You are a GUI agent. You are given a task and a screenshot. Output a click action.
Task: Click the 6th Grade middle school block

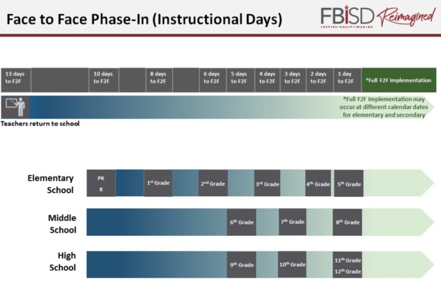coord(241,222)
